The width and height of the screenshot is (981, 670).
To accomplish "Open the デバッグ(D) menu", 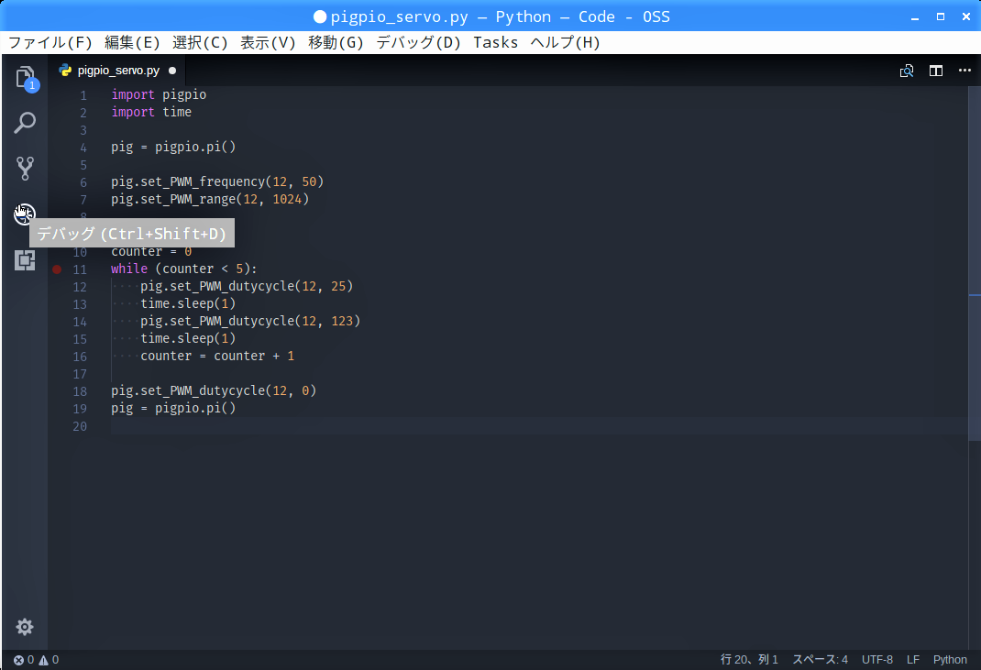I will point(419,42).
